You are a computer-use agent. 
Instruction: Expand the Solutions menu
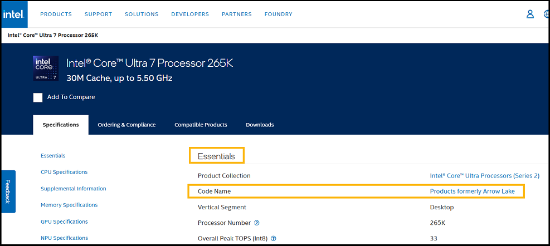pos(142,14)
